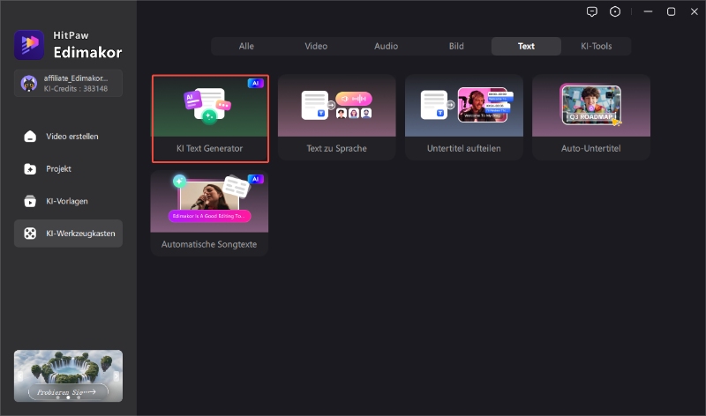Image resolution: width=706 pixels, height=416 pixels.
Task: Open the Projekt section
Action: tap(68, 168)
